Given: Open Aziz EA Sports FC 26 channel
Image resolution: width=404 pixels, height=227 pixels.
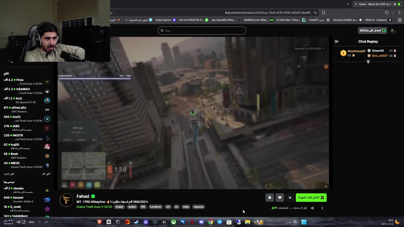Looking at the screenshot, I should tap(27, 100).
